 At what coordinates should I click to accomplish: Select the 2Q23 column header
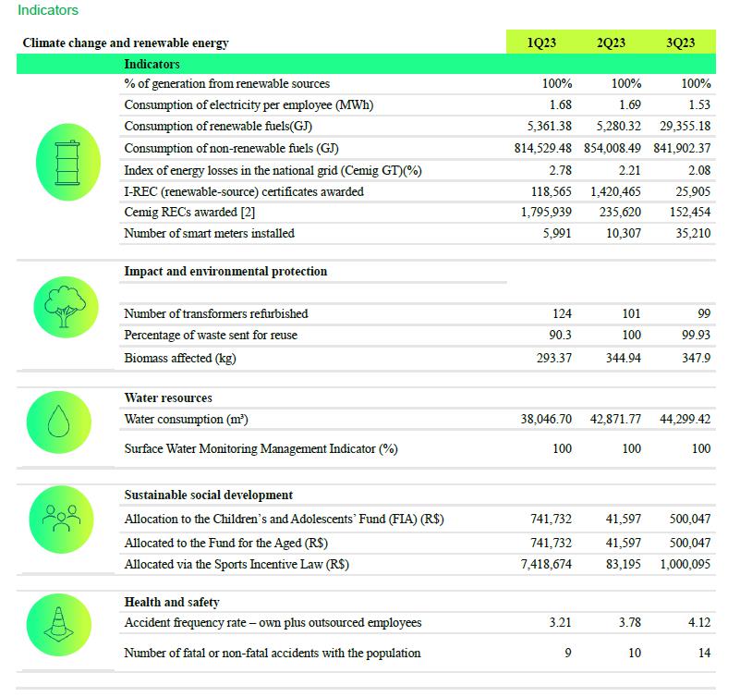tap(611, 43)
